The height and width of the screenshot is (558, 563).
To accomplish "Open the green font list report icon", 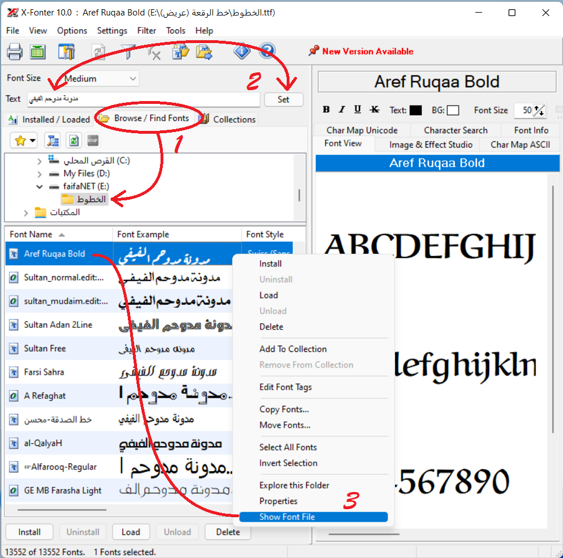I will (x=38, y=52).
